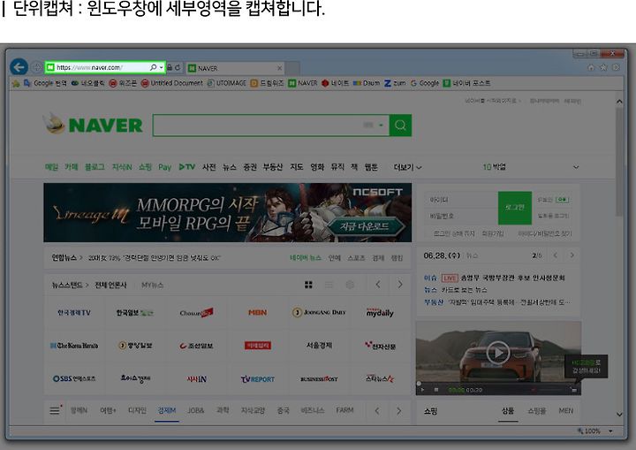Image resolution: width=636 pixels, height=450 pixels.
Task: Open the Untitled Document bookmark
Action: tap(172, 83)
